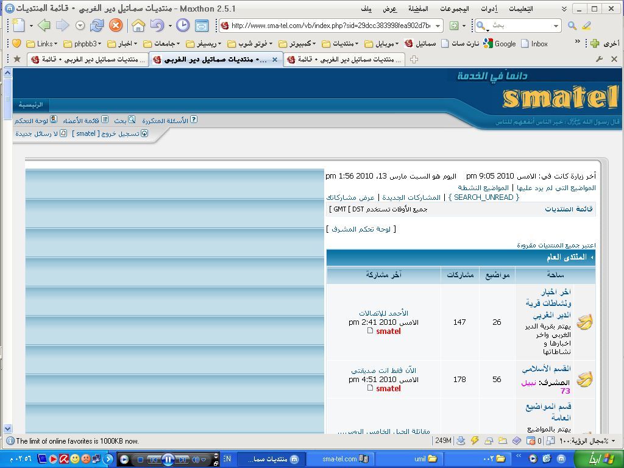Go back using the green arrow
Viewport: 624px width, 468px height.
coord(43,26)
